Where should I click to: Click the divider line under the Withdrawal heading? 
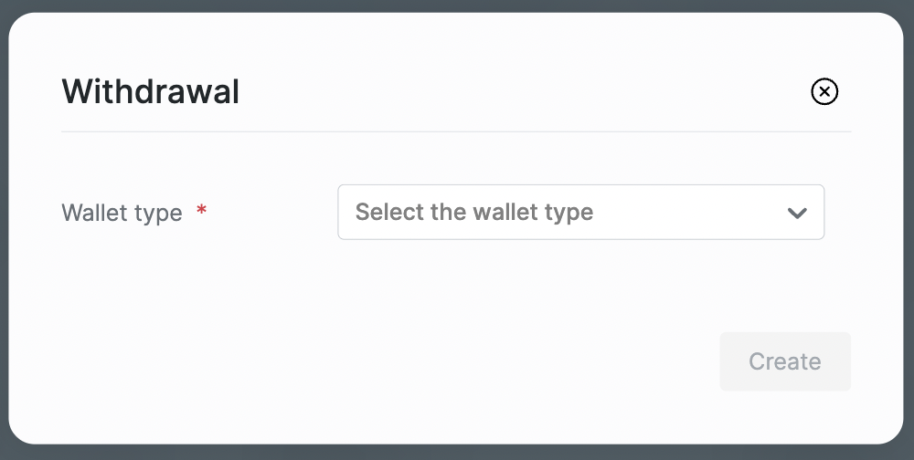click(x=457, y=131)
